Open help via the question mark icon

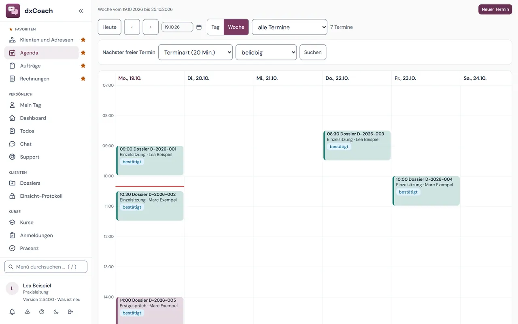[x=42, y=312]
